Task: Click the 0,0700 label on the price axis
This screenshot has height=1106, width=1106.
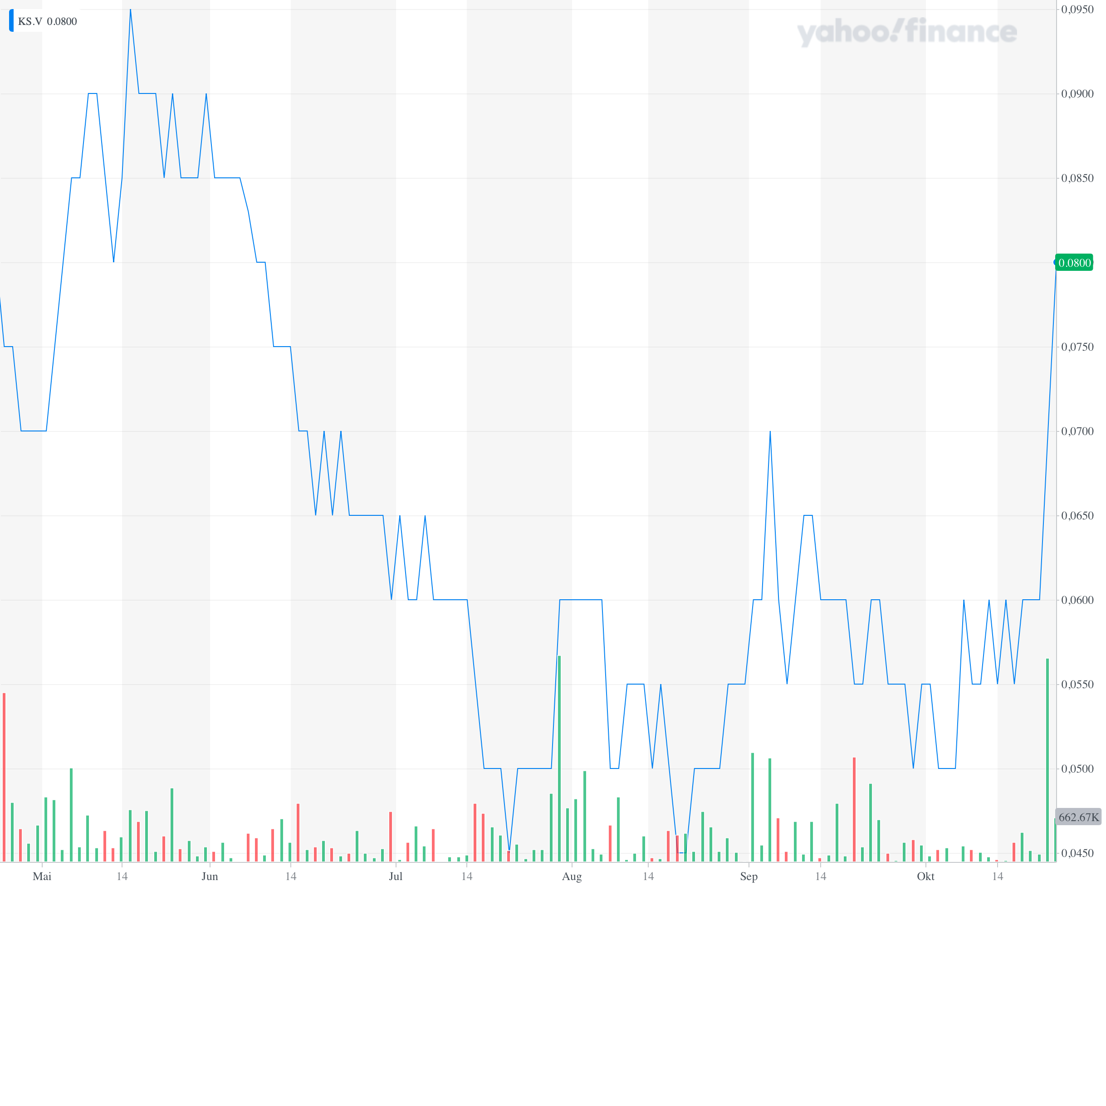Action: (x=1077, y=431)
